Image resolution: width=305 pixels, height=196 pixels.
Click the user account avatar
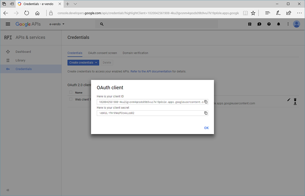[x=296, y=24]
